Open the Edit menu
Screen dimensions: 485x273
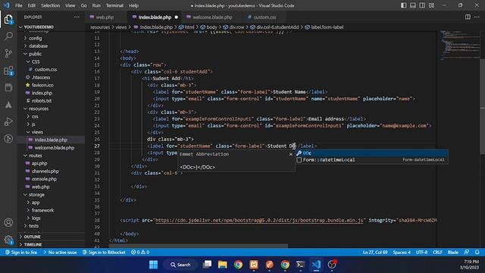[31, 5]
